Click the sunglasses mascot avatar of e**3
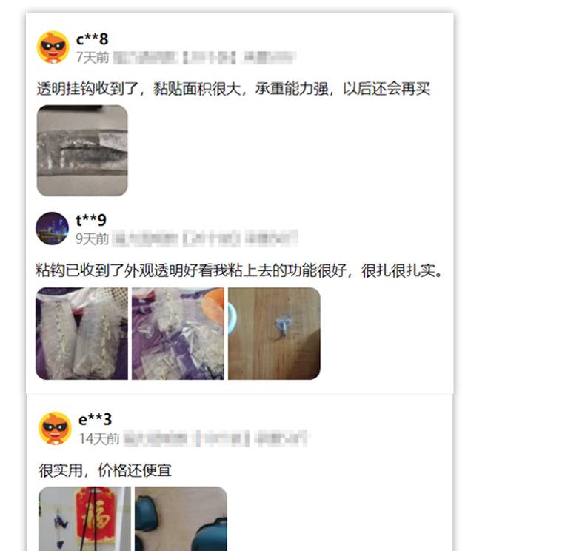The image size is (585, 551). click(x=56, y=428)
